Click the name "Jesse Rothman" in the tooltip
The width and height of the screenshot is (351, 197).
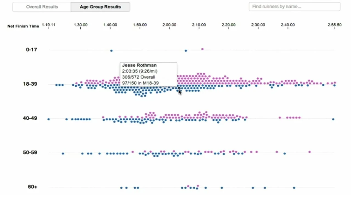tap(139, 65)
